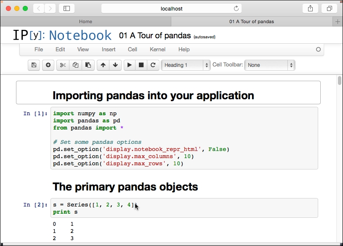Insert a cell below with plus icon
This screenshot has width=343, height=246.
point(48,65)
